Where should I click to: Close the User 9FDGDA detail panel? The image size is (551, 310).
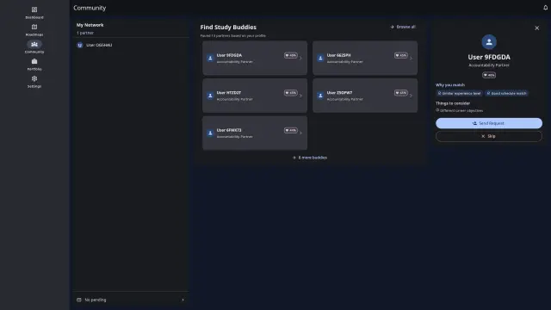536,28
